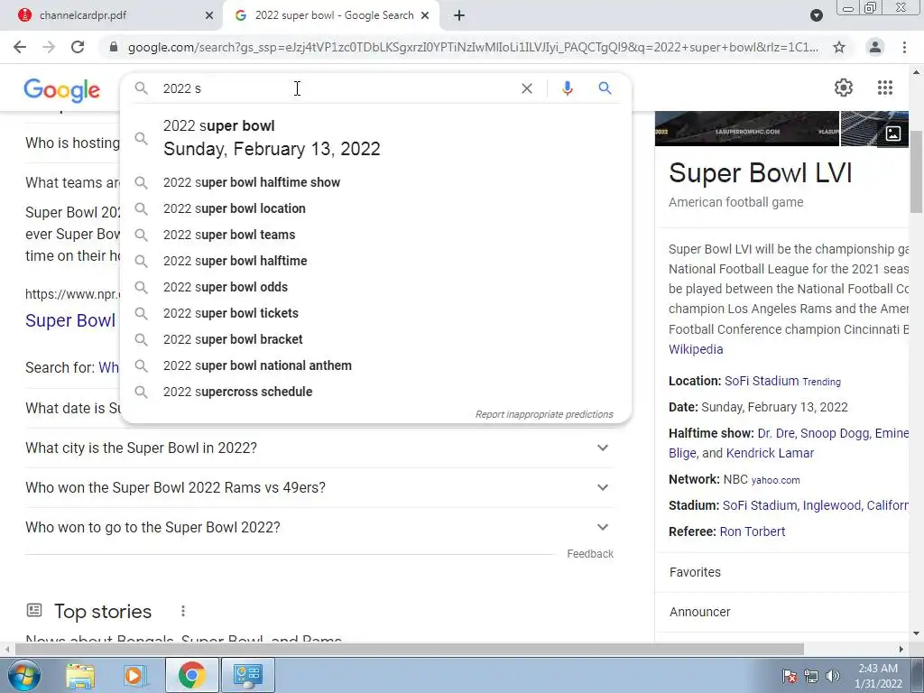
Task: Start voice search with microphone icon
Action: coord(567,88)
